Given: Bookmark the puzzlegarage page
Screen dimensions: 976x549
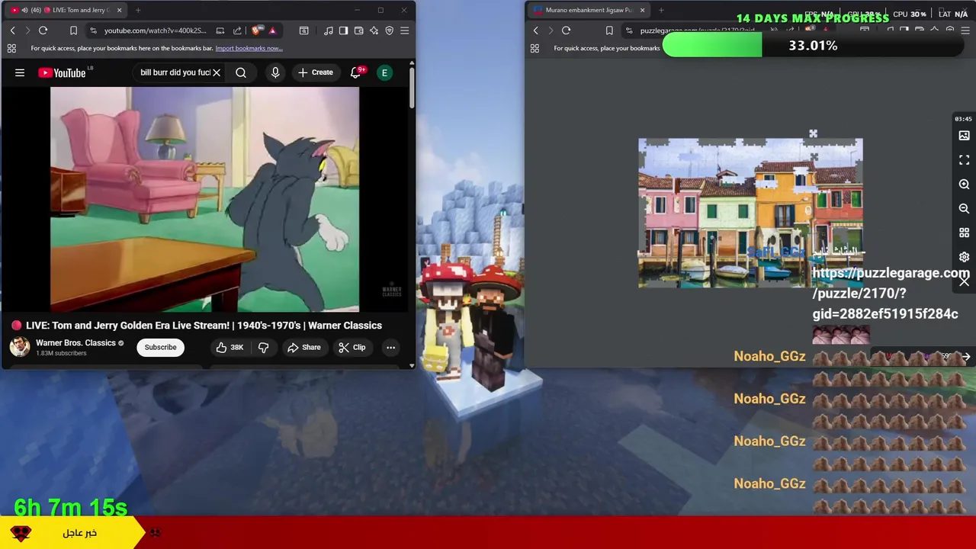Looking at the screenshot, I should (608, 30).
